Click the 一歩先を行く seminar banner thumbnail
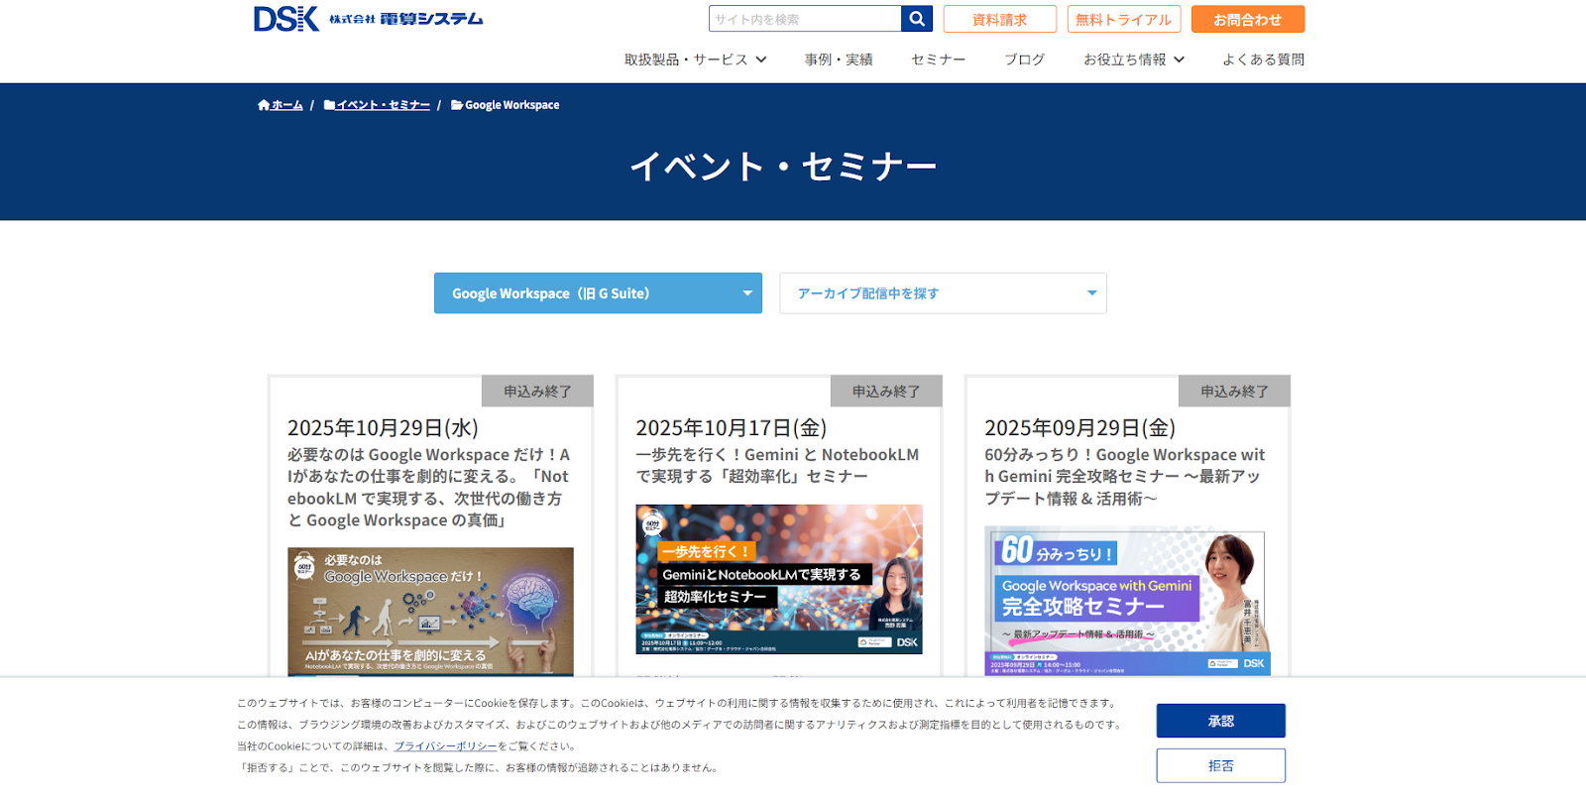This screenshot has height=800, width=1586. 779,579
